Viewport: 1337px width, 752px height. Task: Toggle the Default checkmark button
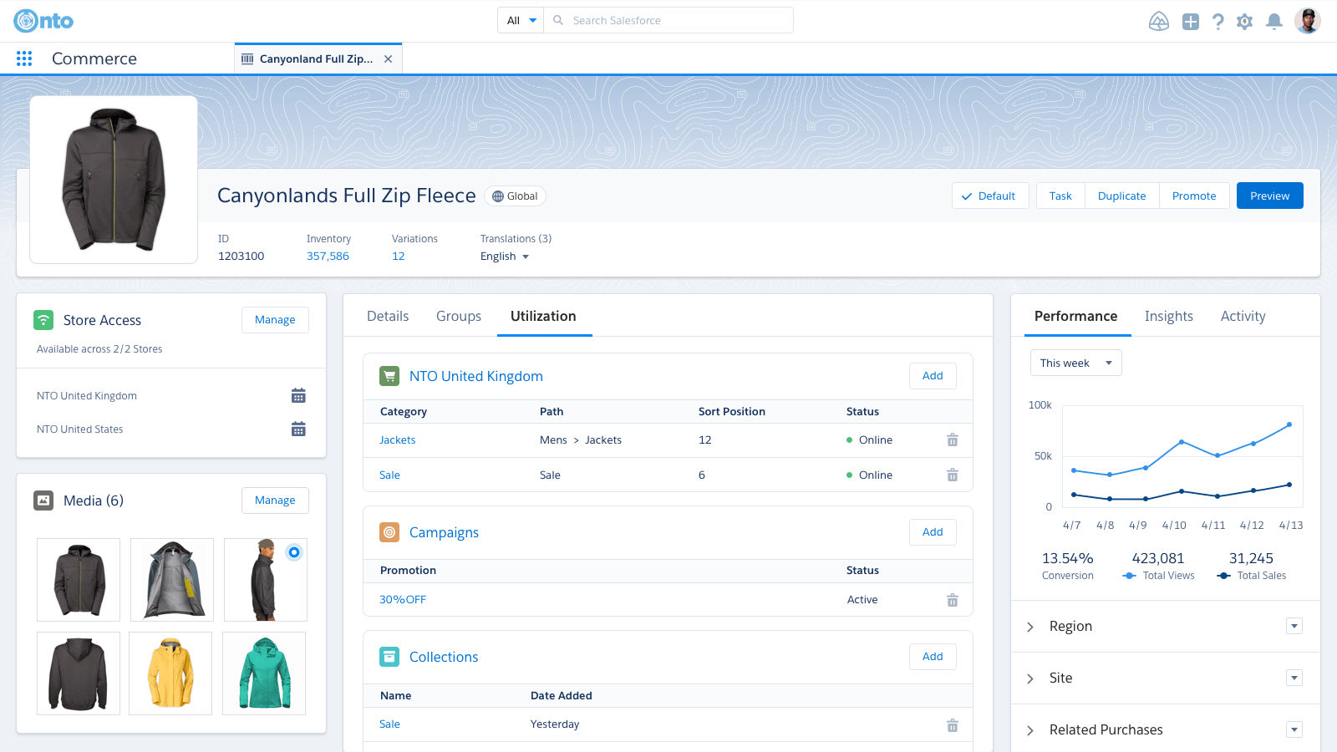click(x=989, y=196)
